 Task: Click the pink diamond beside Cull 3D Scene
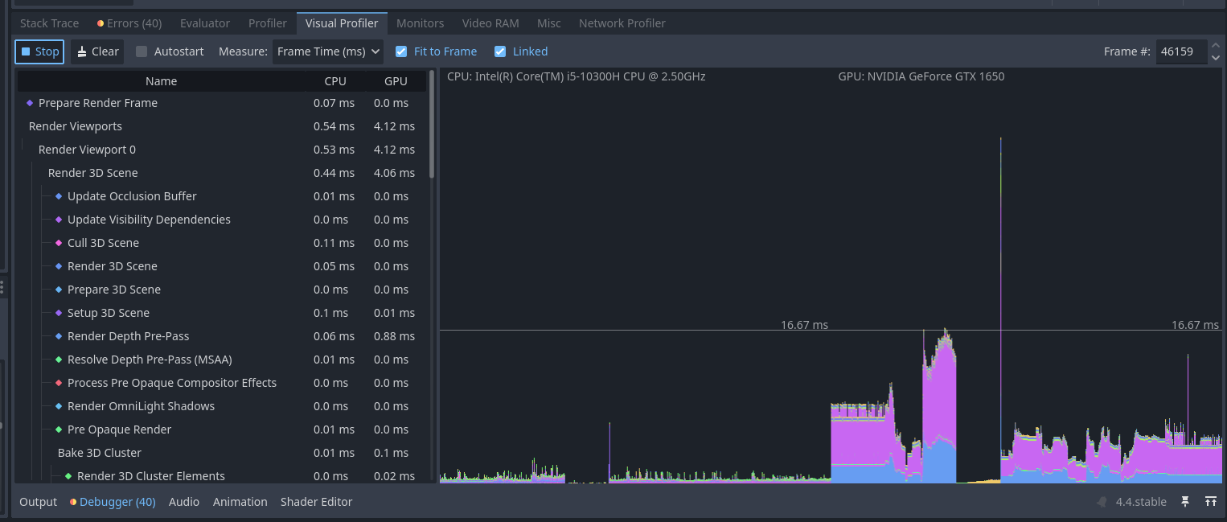pyautogui.click(x=59, y=243)
